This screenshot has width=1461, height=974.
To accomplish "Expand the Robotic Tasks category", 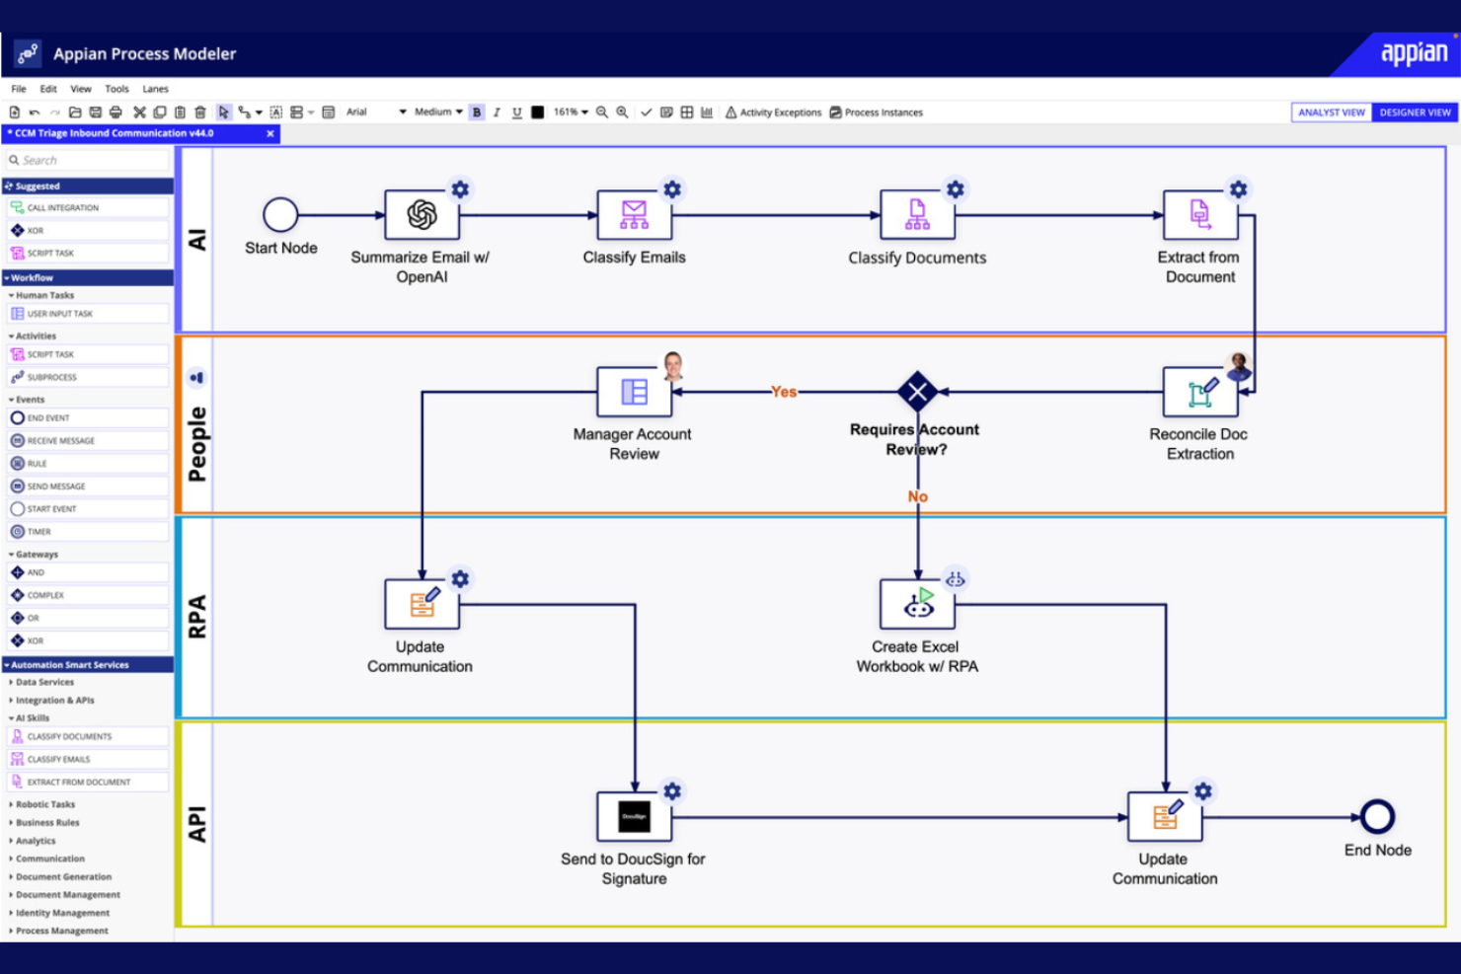I will (43, 803).
